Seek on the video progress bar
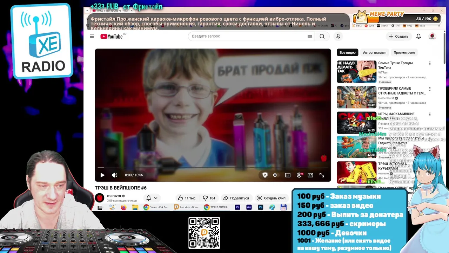Image resolution: width=449 pixels, height=253 pixels. (x=213, y=168)
